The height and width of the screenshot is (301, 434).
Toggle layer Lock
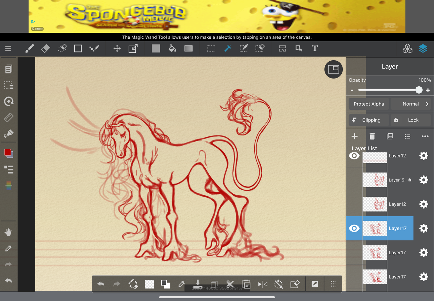tap(411, 120)
